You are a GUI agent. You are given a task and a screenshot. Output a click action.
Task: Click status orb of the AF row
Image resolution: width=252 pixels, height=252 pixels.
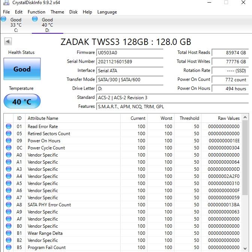pyautogui.click(x=9, y=219)
